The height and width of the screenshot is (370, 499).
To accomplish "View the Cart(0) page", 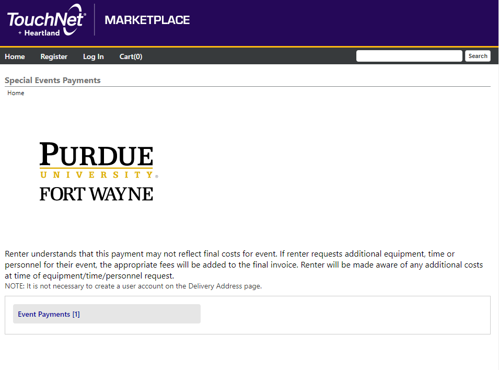I will pos(131,56).
